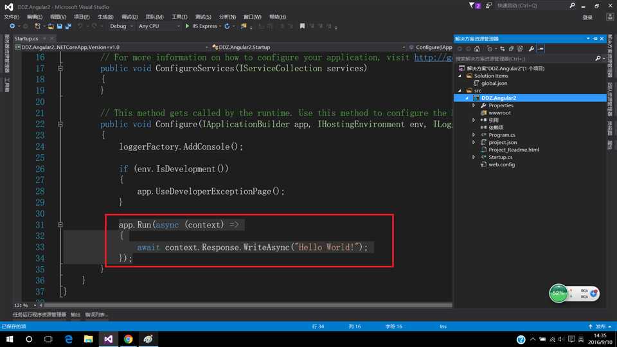
Task: Click 发布 publish button in status bar
Action: 600,326
